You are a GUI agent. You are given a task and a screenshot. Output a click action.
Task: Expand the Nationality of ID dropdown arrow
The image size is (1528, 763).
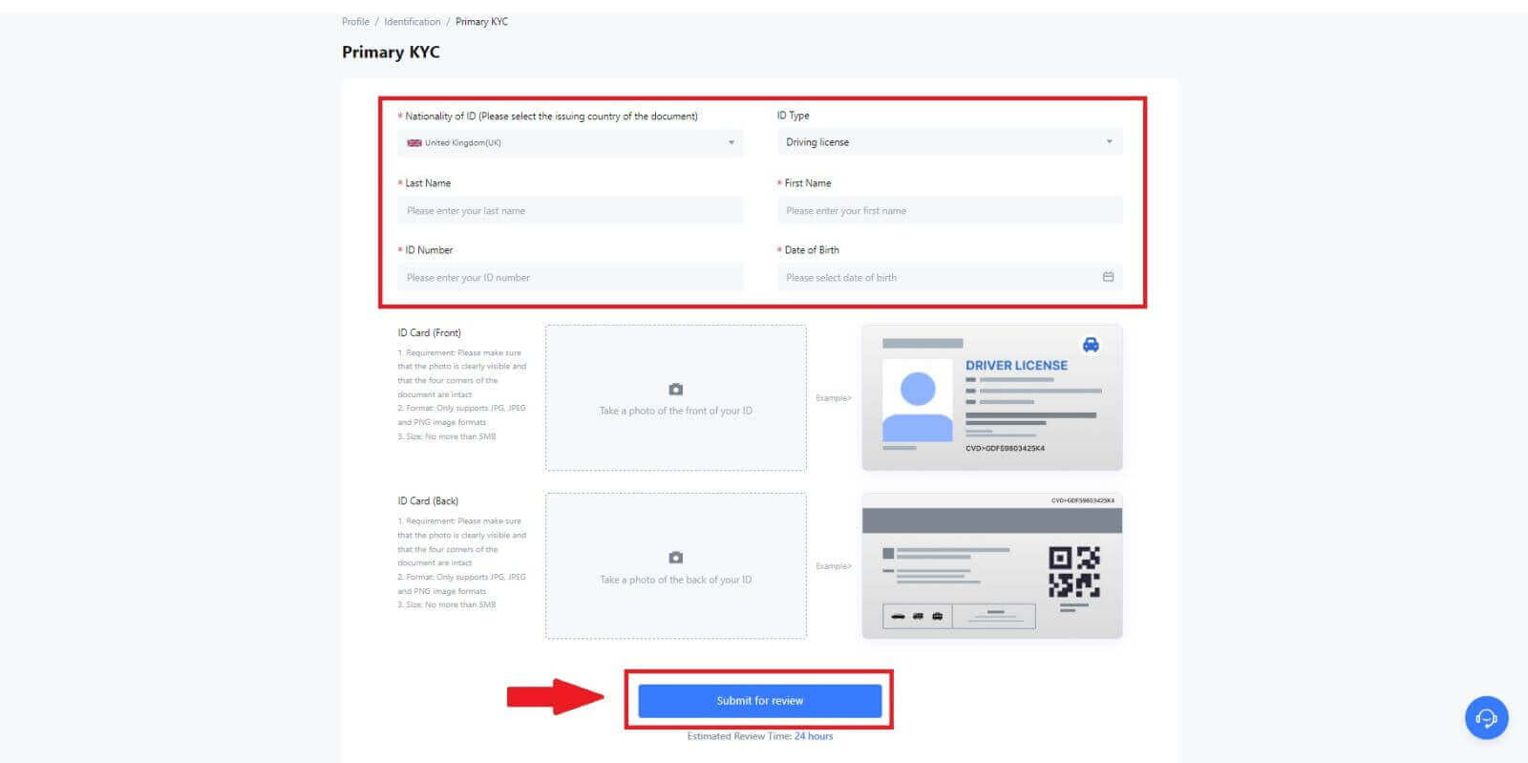click(732, 143)
